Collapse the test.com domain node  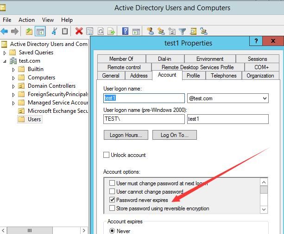coord(5,61)
